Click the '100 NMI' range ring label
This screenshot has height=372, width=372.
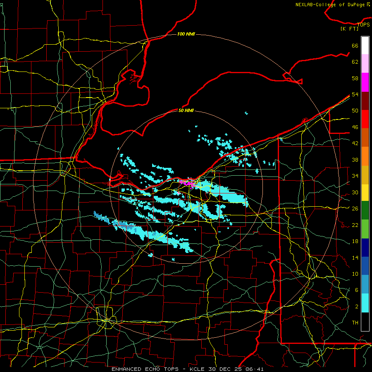tap(186, 34)
